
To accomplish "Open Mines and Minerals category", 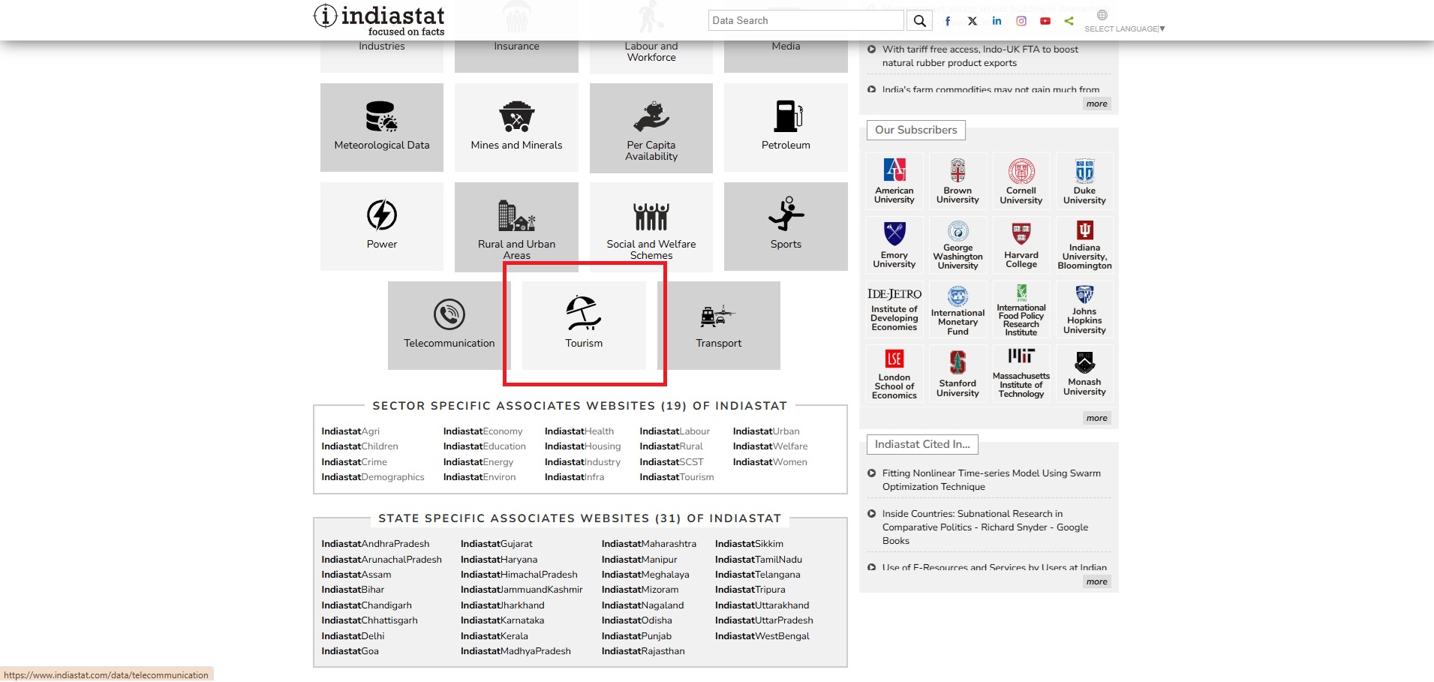I will point(516,127).
